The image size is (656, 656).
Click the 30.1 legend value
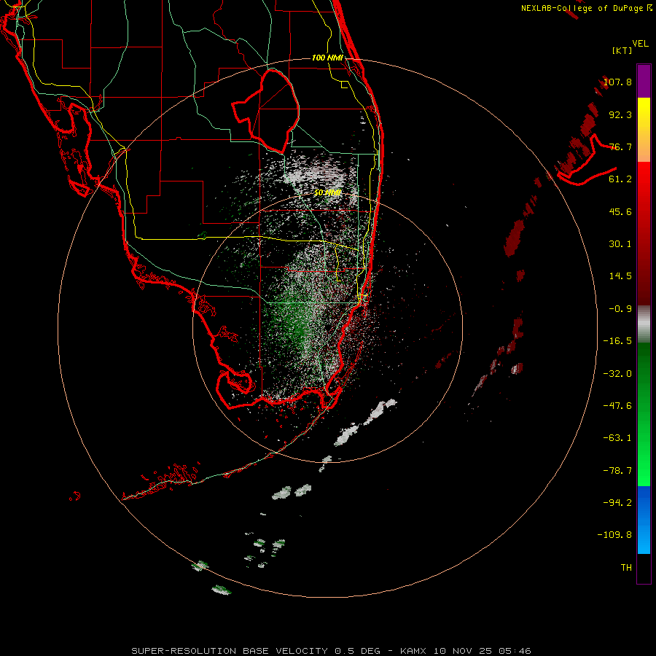pos(620,244)
